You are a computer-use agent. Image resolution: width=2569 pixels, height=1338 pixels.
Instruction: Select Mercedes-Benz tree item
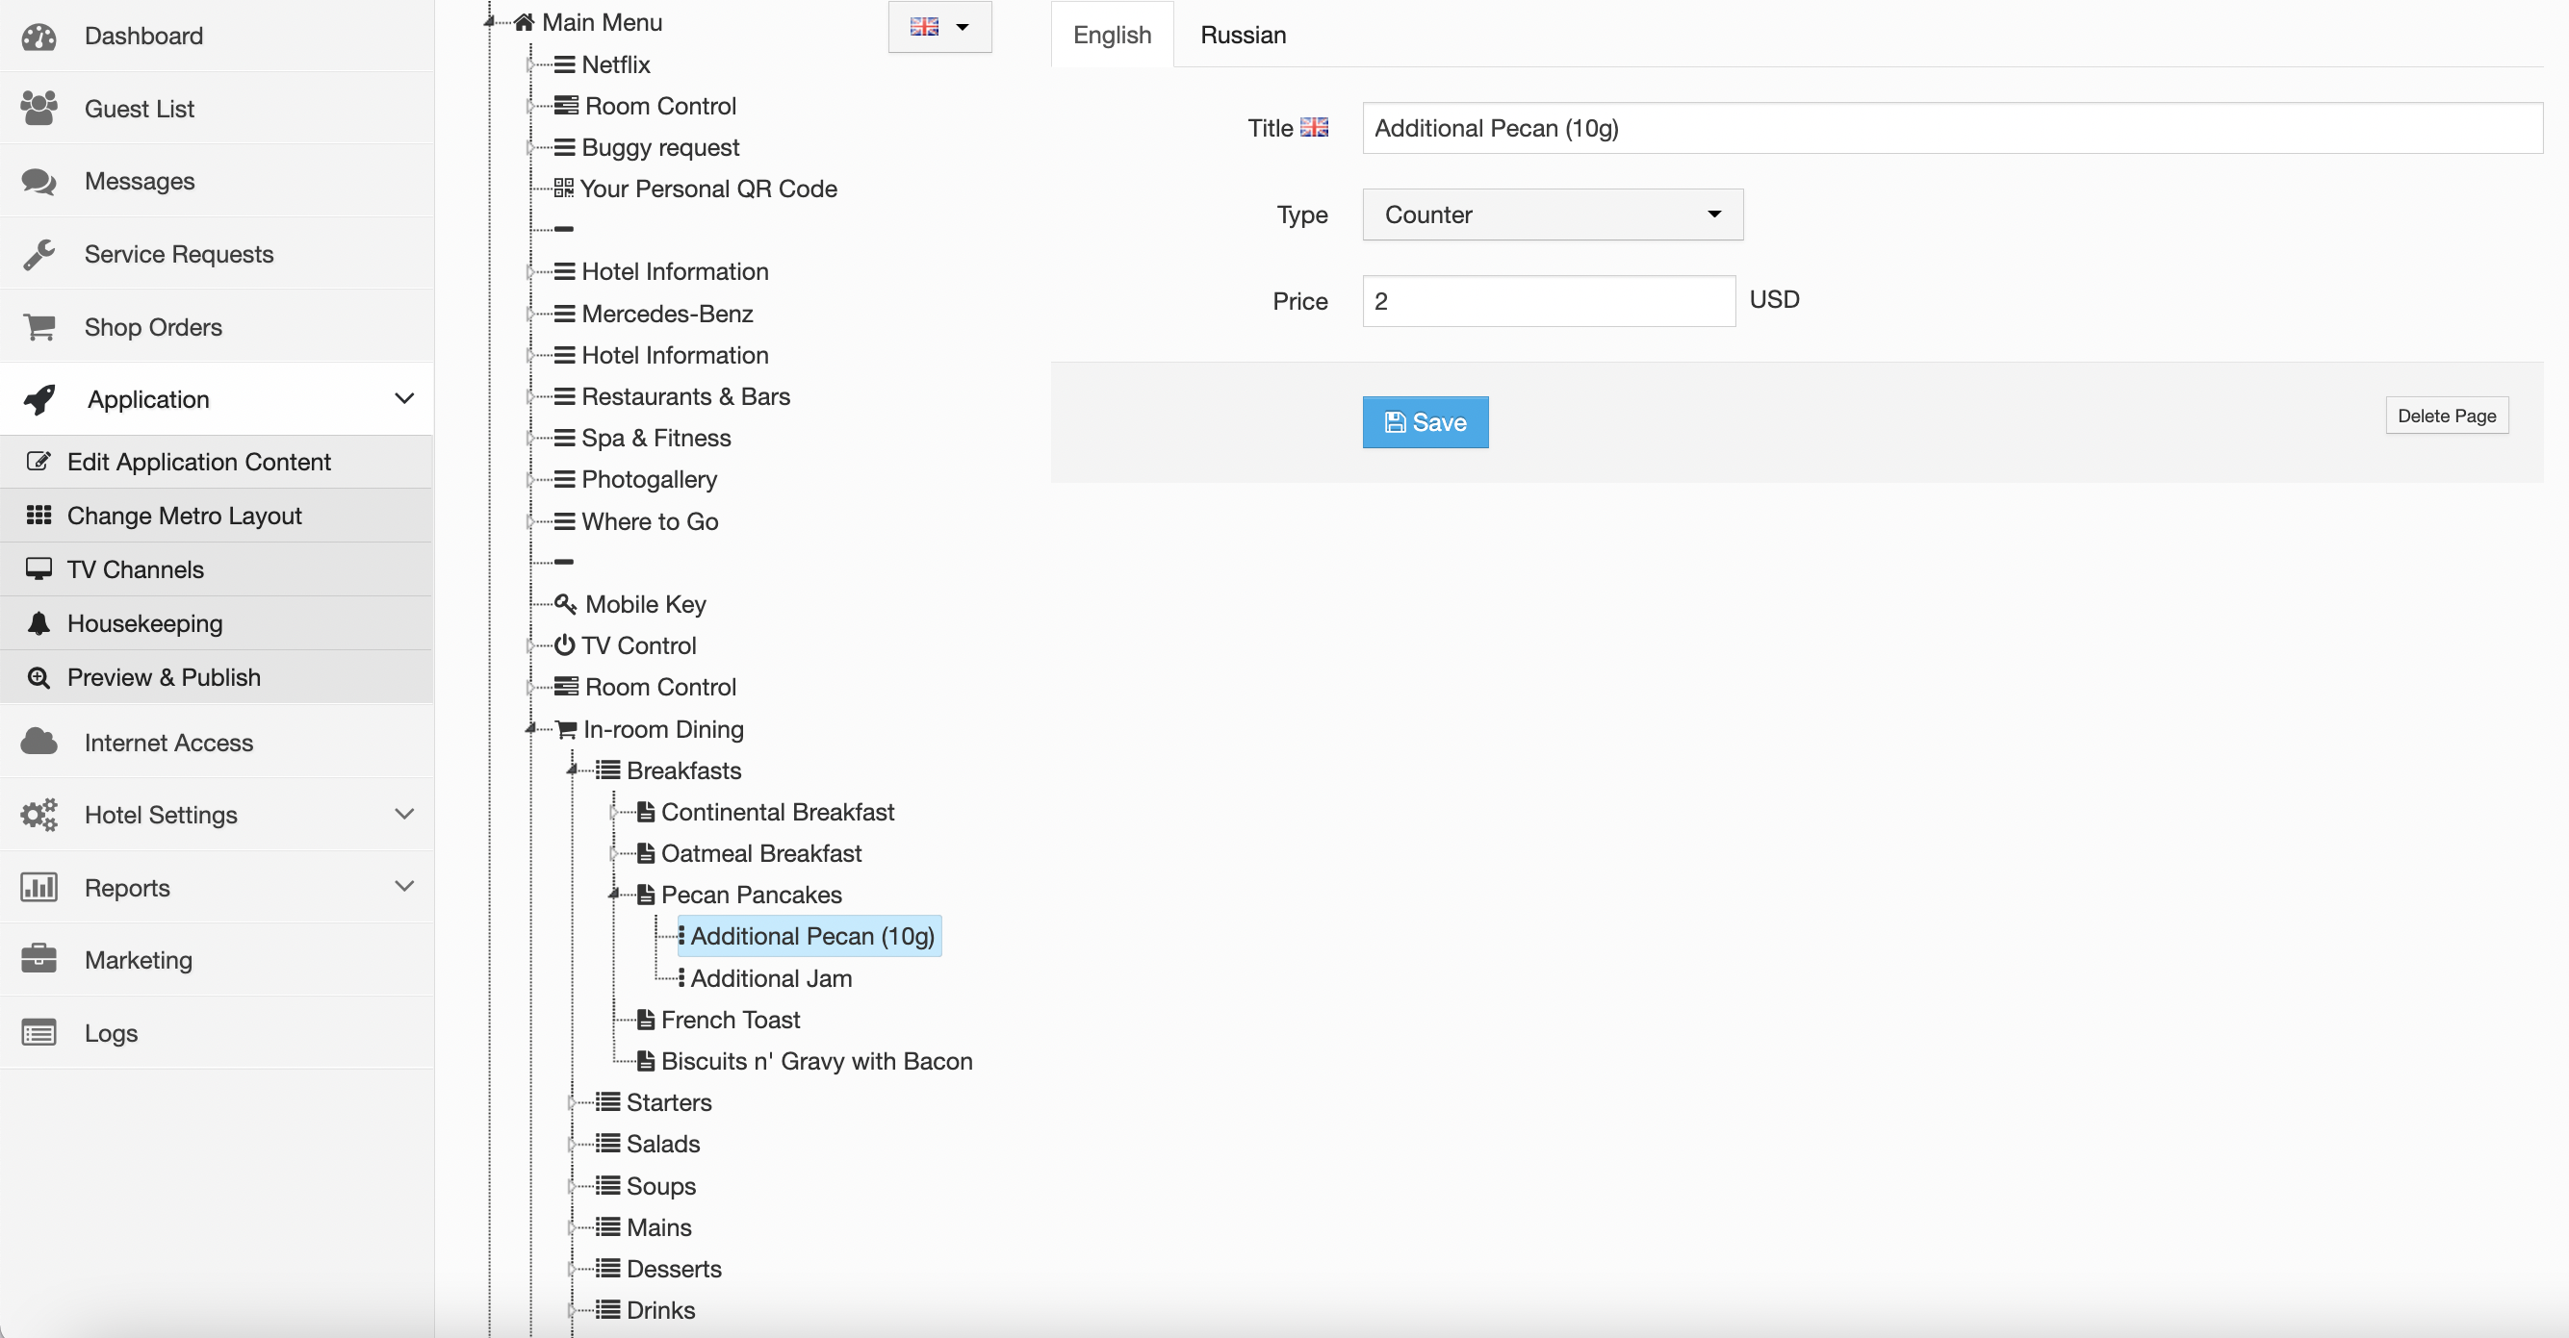click(x=666, y=314)
